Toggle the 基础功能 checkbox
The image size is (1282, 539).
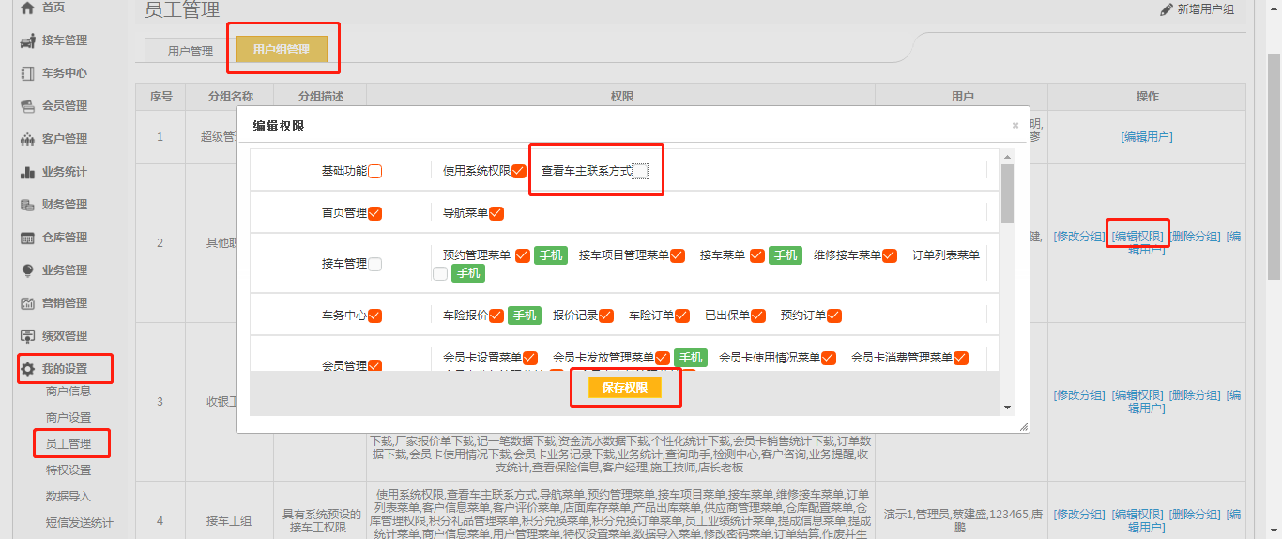(375, 172)
